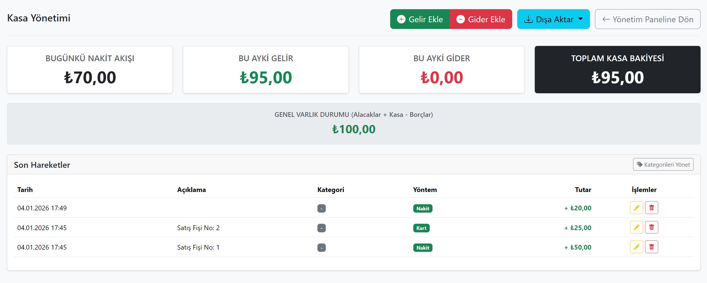Delete the ₺20,00 Nakit transaction
Screen dimensions: 707x283
pyautogui.click(x=651, y=208)
